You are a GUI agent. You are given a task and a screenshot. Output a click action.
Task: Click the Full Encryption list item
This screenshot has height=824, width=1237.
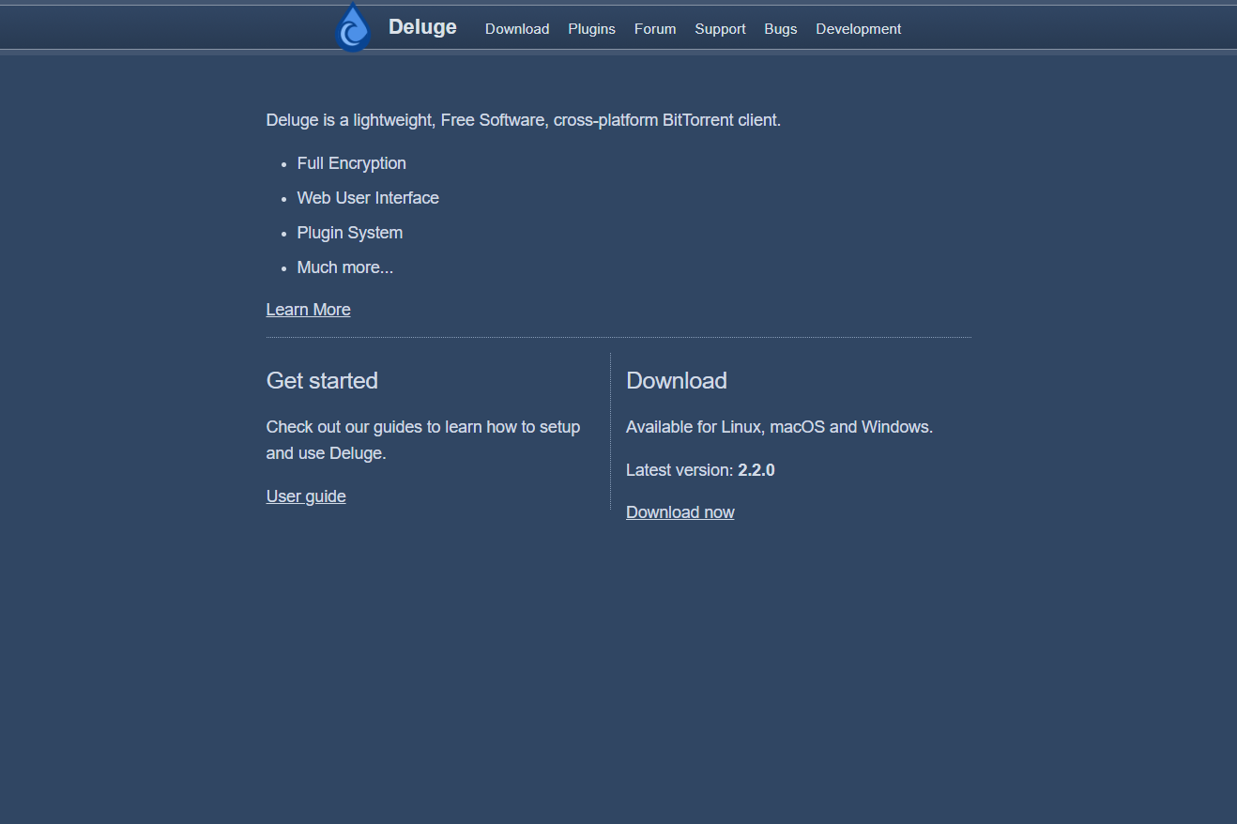tap(352, 163)
